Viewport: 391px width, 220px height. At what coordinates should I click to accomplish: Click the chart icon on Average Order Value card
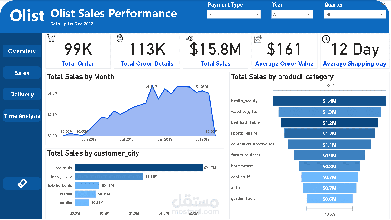pyautogui.click(x=258, y=39)
